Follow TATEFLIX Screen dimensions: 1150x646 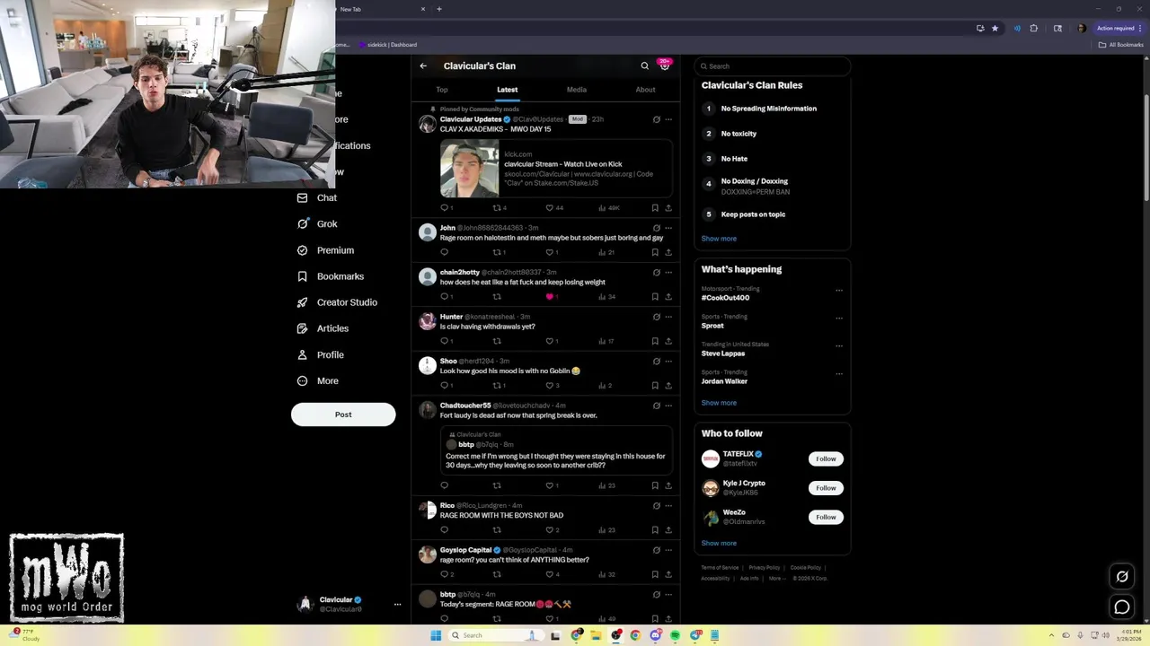click(826, 458)
